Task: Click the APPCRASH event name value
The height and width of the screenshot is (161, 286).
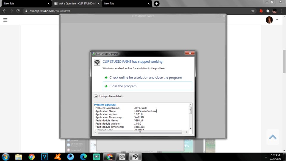Action: 141,108
